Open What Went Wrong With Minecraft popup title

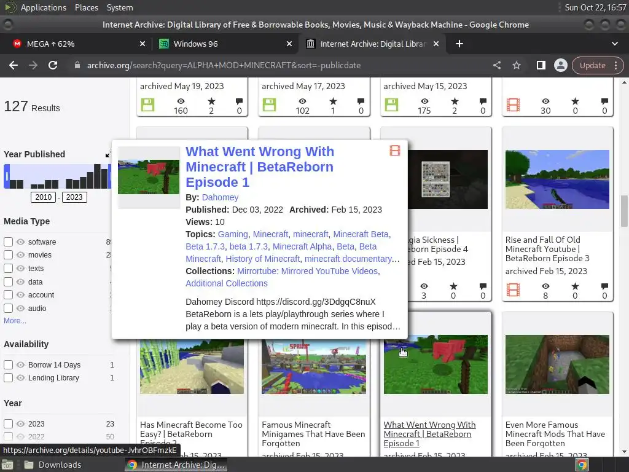[260, 167]
